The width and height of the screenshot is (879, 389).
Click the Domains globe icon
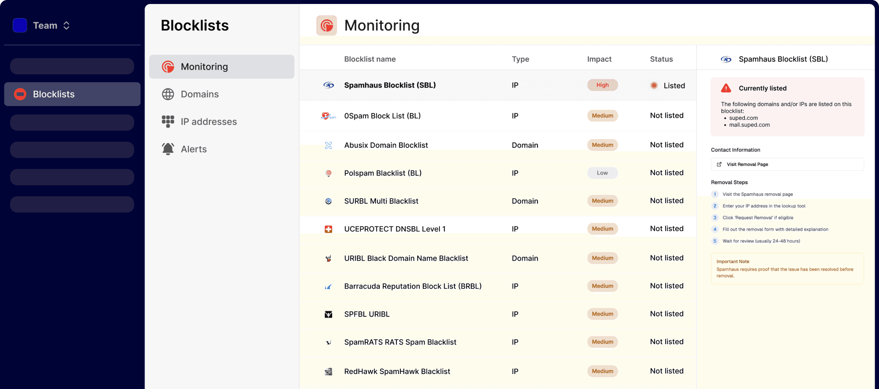click(x=168, y=94)
